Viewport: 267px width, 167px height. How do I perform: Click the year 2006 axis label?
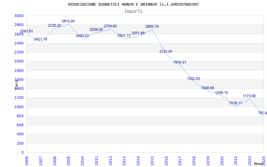click(27, 161)
